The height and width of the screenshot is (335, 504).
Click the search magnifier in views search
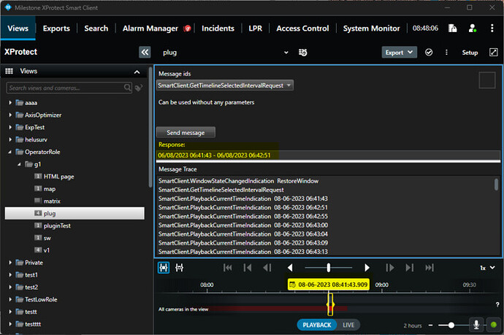click(127, 88)
